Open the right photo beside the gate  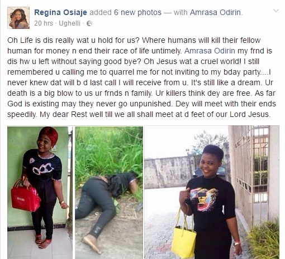(x=212, y=192)
